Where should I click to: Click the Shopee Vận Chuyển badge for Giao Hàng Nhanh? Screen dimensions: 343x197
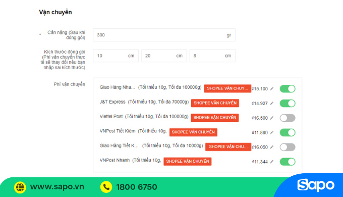coord(227,88)
